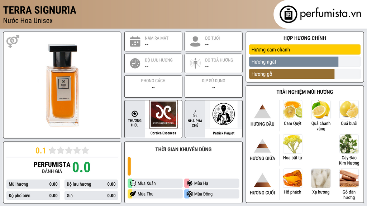Click the Terra Signuria bottle image
Viewport: 367px width, 206px height.
pyautogui.click(x=62, y=85)
